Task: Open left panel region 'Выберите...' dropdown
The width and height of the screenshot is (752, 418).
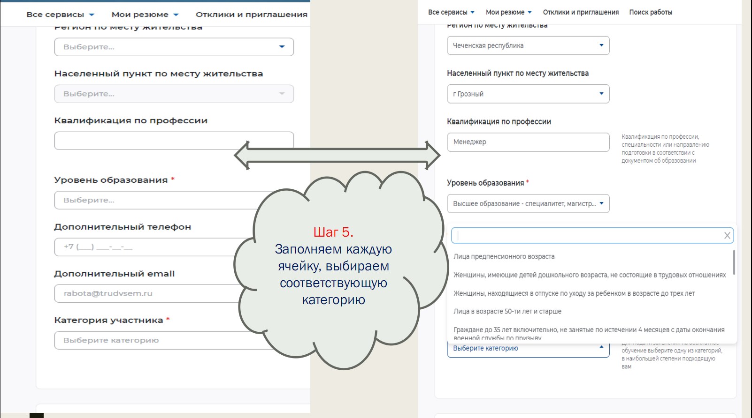Action: tap(174, 47)
